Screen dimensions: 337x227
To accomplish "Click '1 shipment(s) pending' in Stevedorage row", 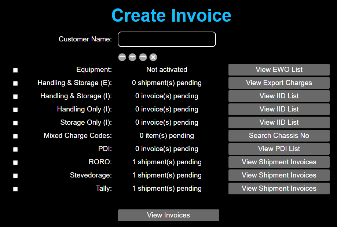I will click(167, 175).
